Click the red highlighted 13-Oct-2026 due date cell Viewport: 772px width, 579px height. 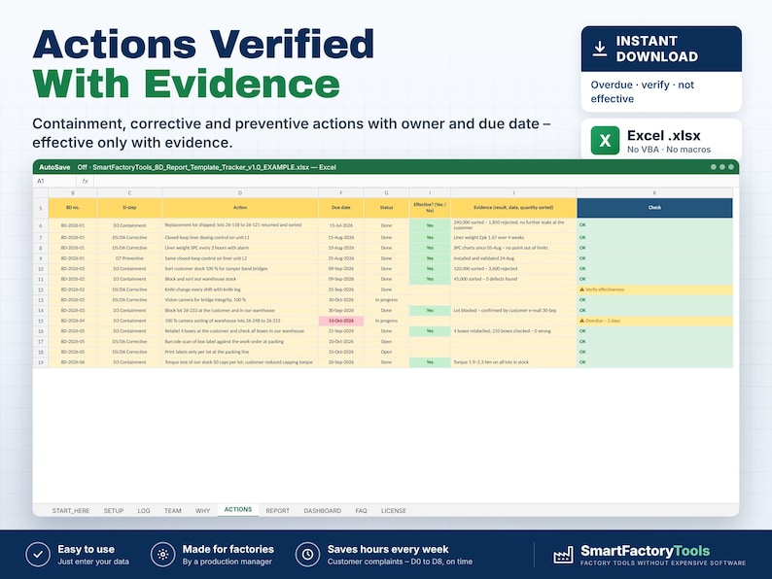(x=340, y=321)
